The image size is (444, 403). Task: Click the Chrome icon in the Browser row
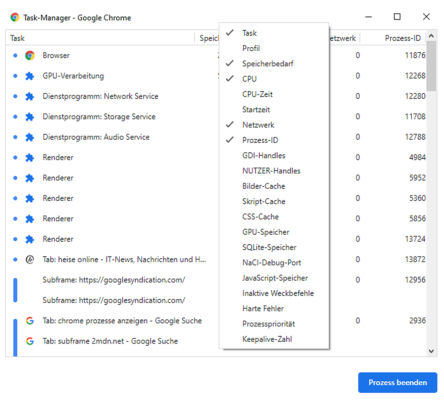[30, 56]
